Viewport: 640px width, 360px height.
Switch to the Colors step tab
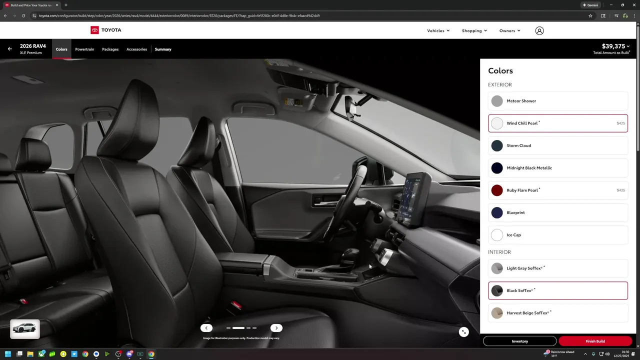[x=61, y=49]
